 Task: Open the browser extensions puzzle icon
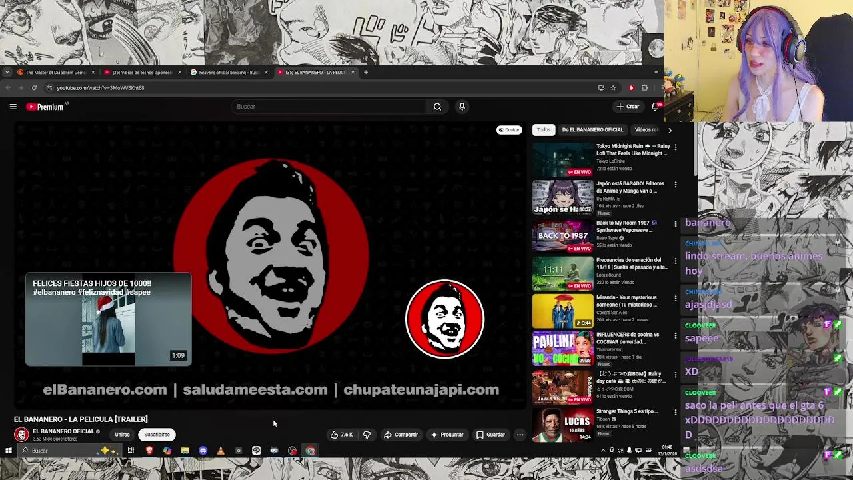pyautogui.click(x=644, y=88)
